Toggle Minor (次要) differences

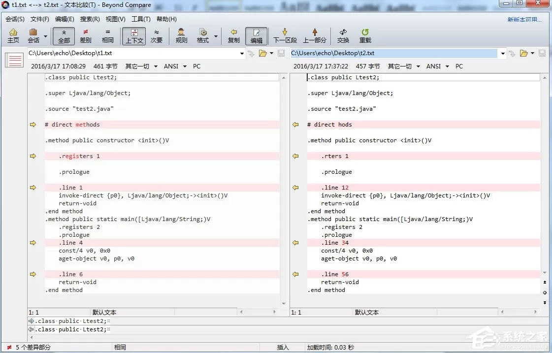pyautogui.click(x=156, y=36)
